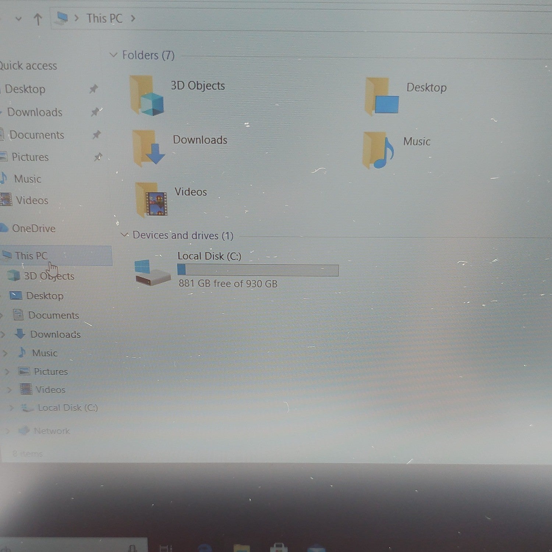Select the 3D Objects folder icon
Screen dimensions: 552x552
point(146,95)
